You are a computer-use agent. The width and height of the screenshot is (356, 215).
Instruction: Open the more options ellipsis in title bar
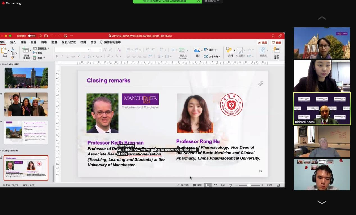(71, 36)
